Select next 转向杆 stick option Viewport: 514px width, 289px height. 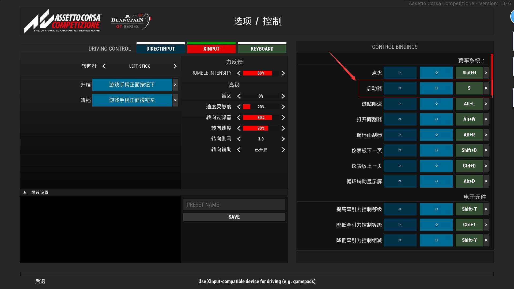tap(175, 66)
